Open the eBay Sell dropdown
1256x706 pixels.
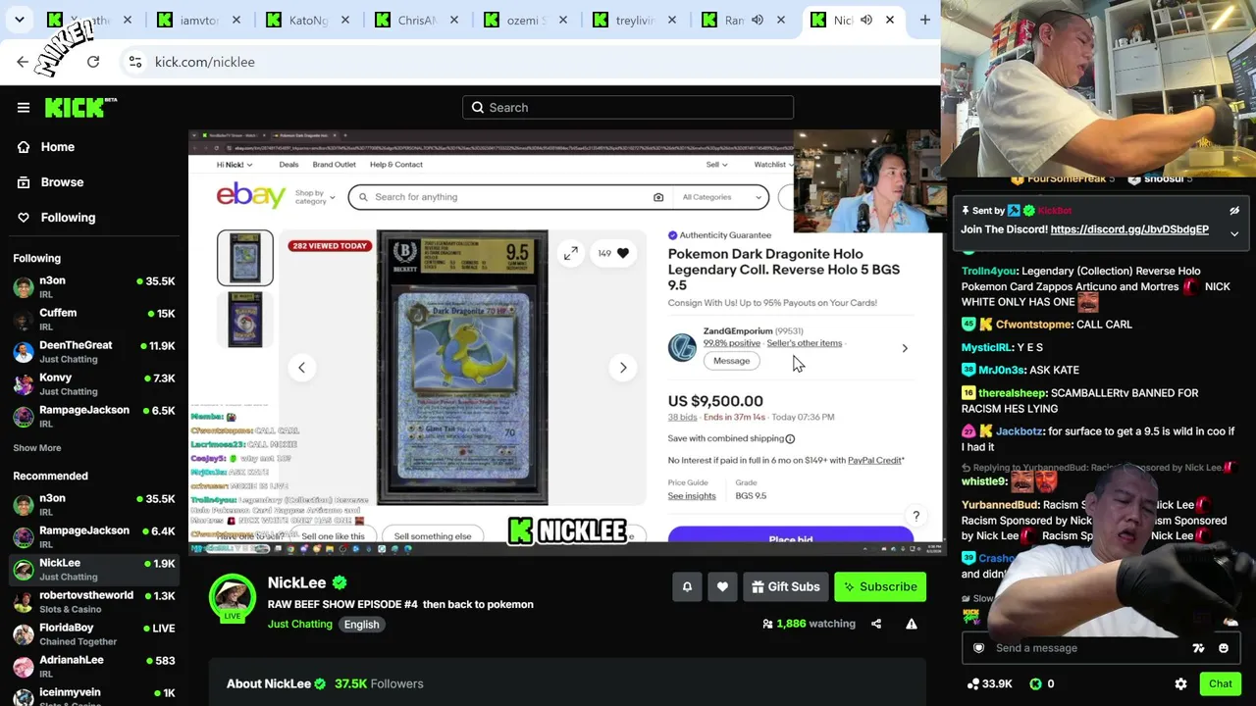tap(717, 165)
